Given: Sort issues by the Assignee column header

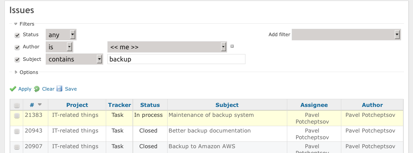Looking at the screenshot, I should [314, 105].
